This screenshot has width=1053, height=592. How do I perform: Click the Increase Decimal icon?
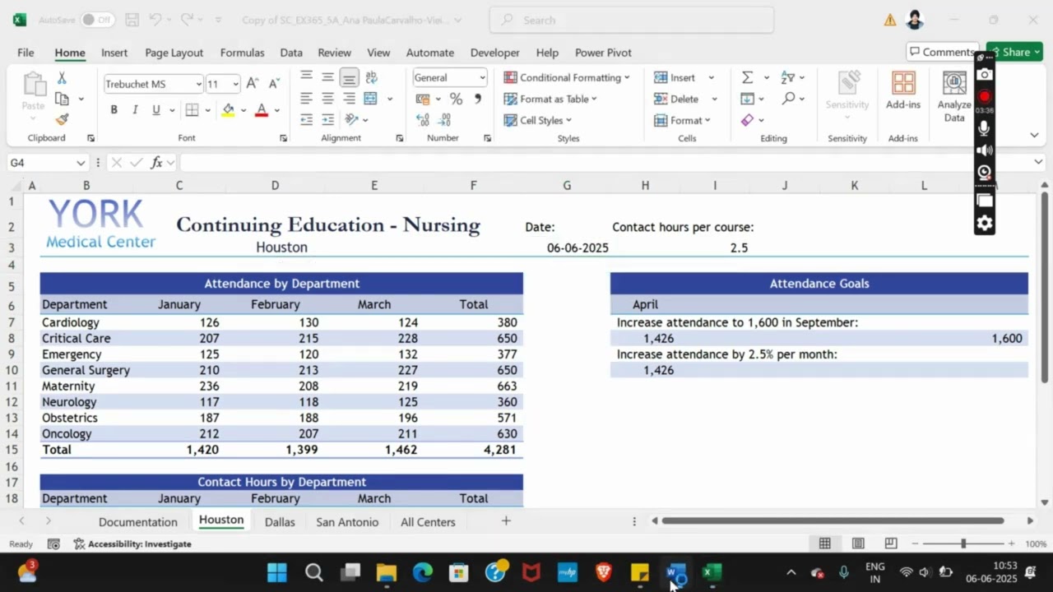click(423, 120)
